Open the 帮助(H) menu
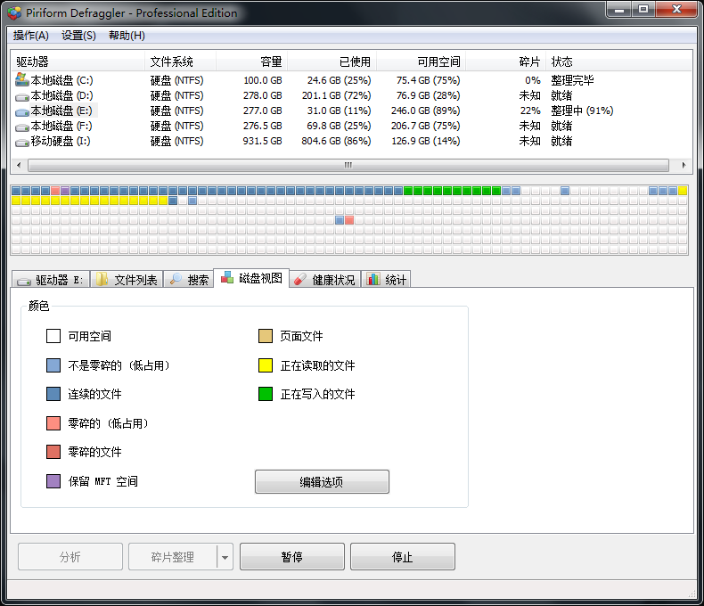Screen dimensions: 704x606 coord(127,36)
